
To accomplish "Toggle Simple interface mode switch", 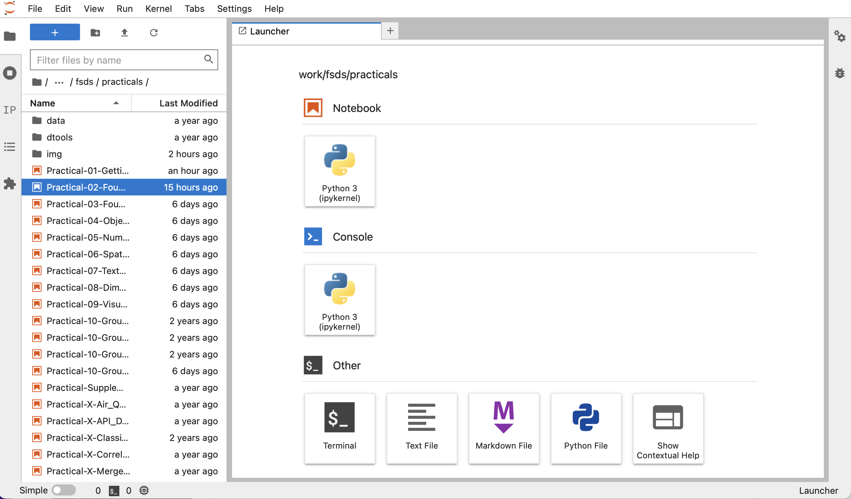I will (64, 490).
